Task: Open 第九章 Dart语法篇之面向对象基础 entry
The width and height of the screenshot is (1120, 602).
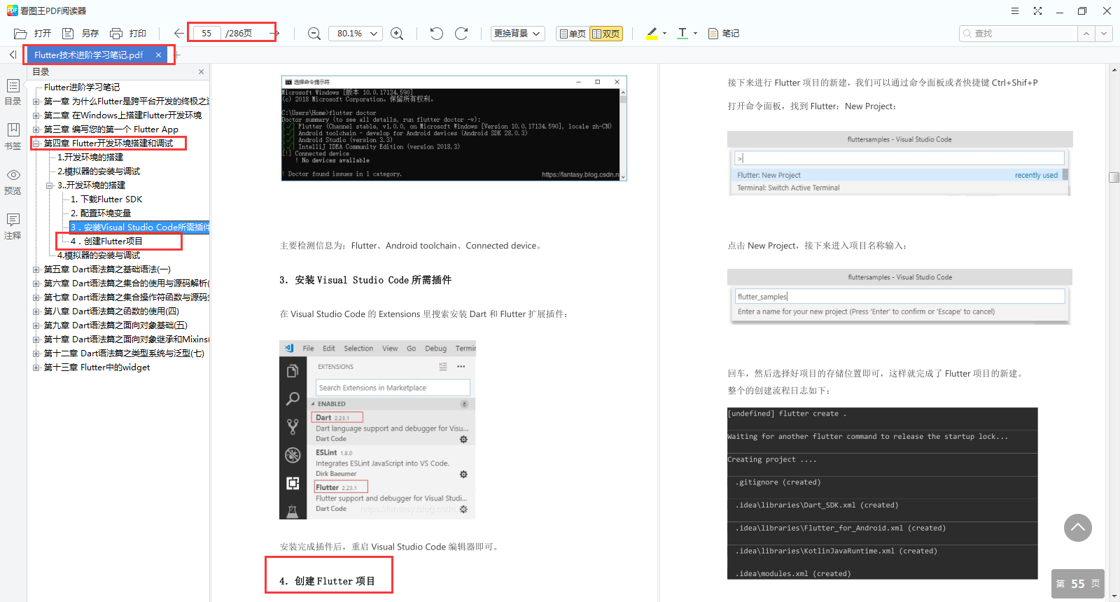Action: (115, 325)
